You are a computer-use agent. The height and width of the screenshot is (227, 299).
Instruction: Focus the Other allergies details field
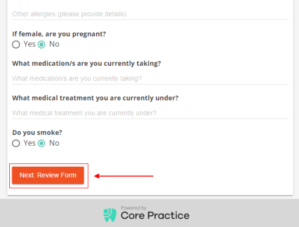[x=150, y=14]
